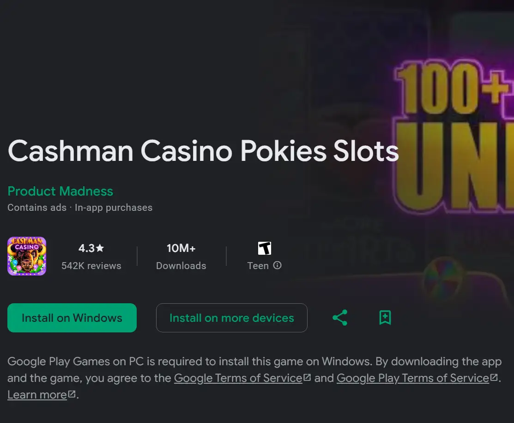Click the Cashman Casino app icon thumbnail
Screen dimensions: 514x423
[x=26, y=256]
